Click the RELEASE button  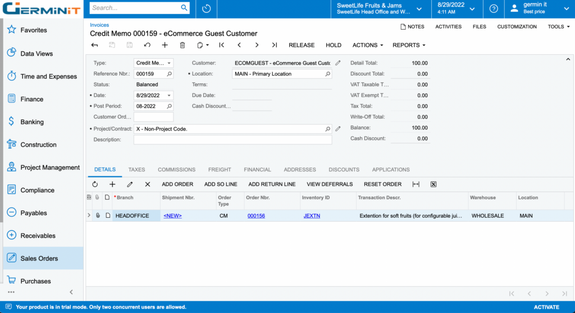tap(302, 45)
